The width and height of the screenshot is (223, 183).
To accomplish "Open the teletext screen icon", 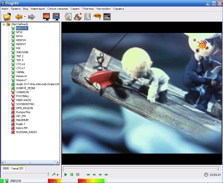I will point(107,17).
